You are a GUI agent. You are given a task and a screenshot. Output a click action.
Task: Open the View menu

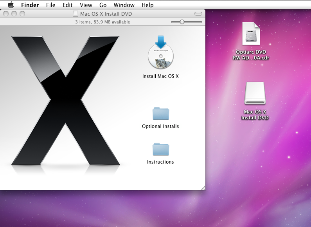click(86, 5)
